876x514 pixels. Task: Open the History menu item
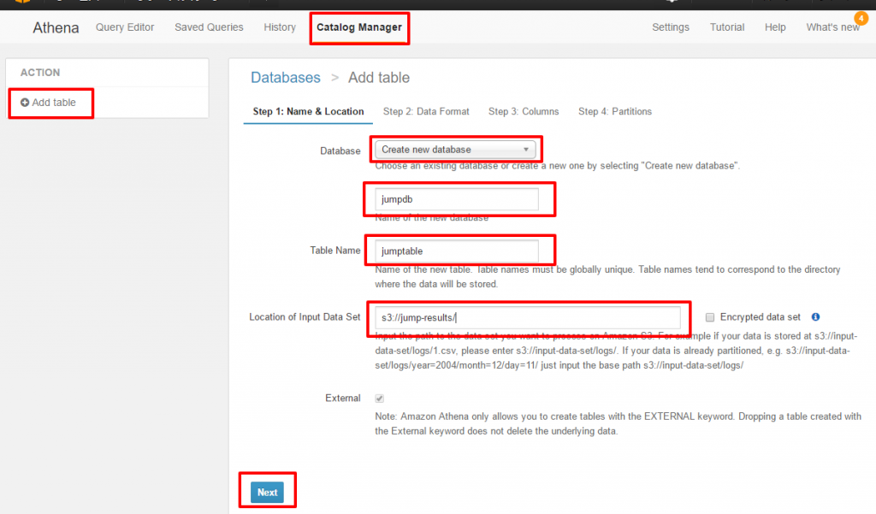pyautogui.click(x=280, y=27)
